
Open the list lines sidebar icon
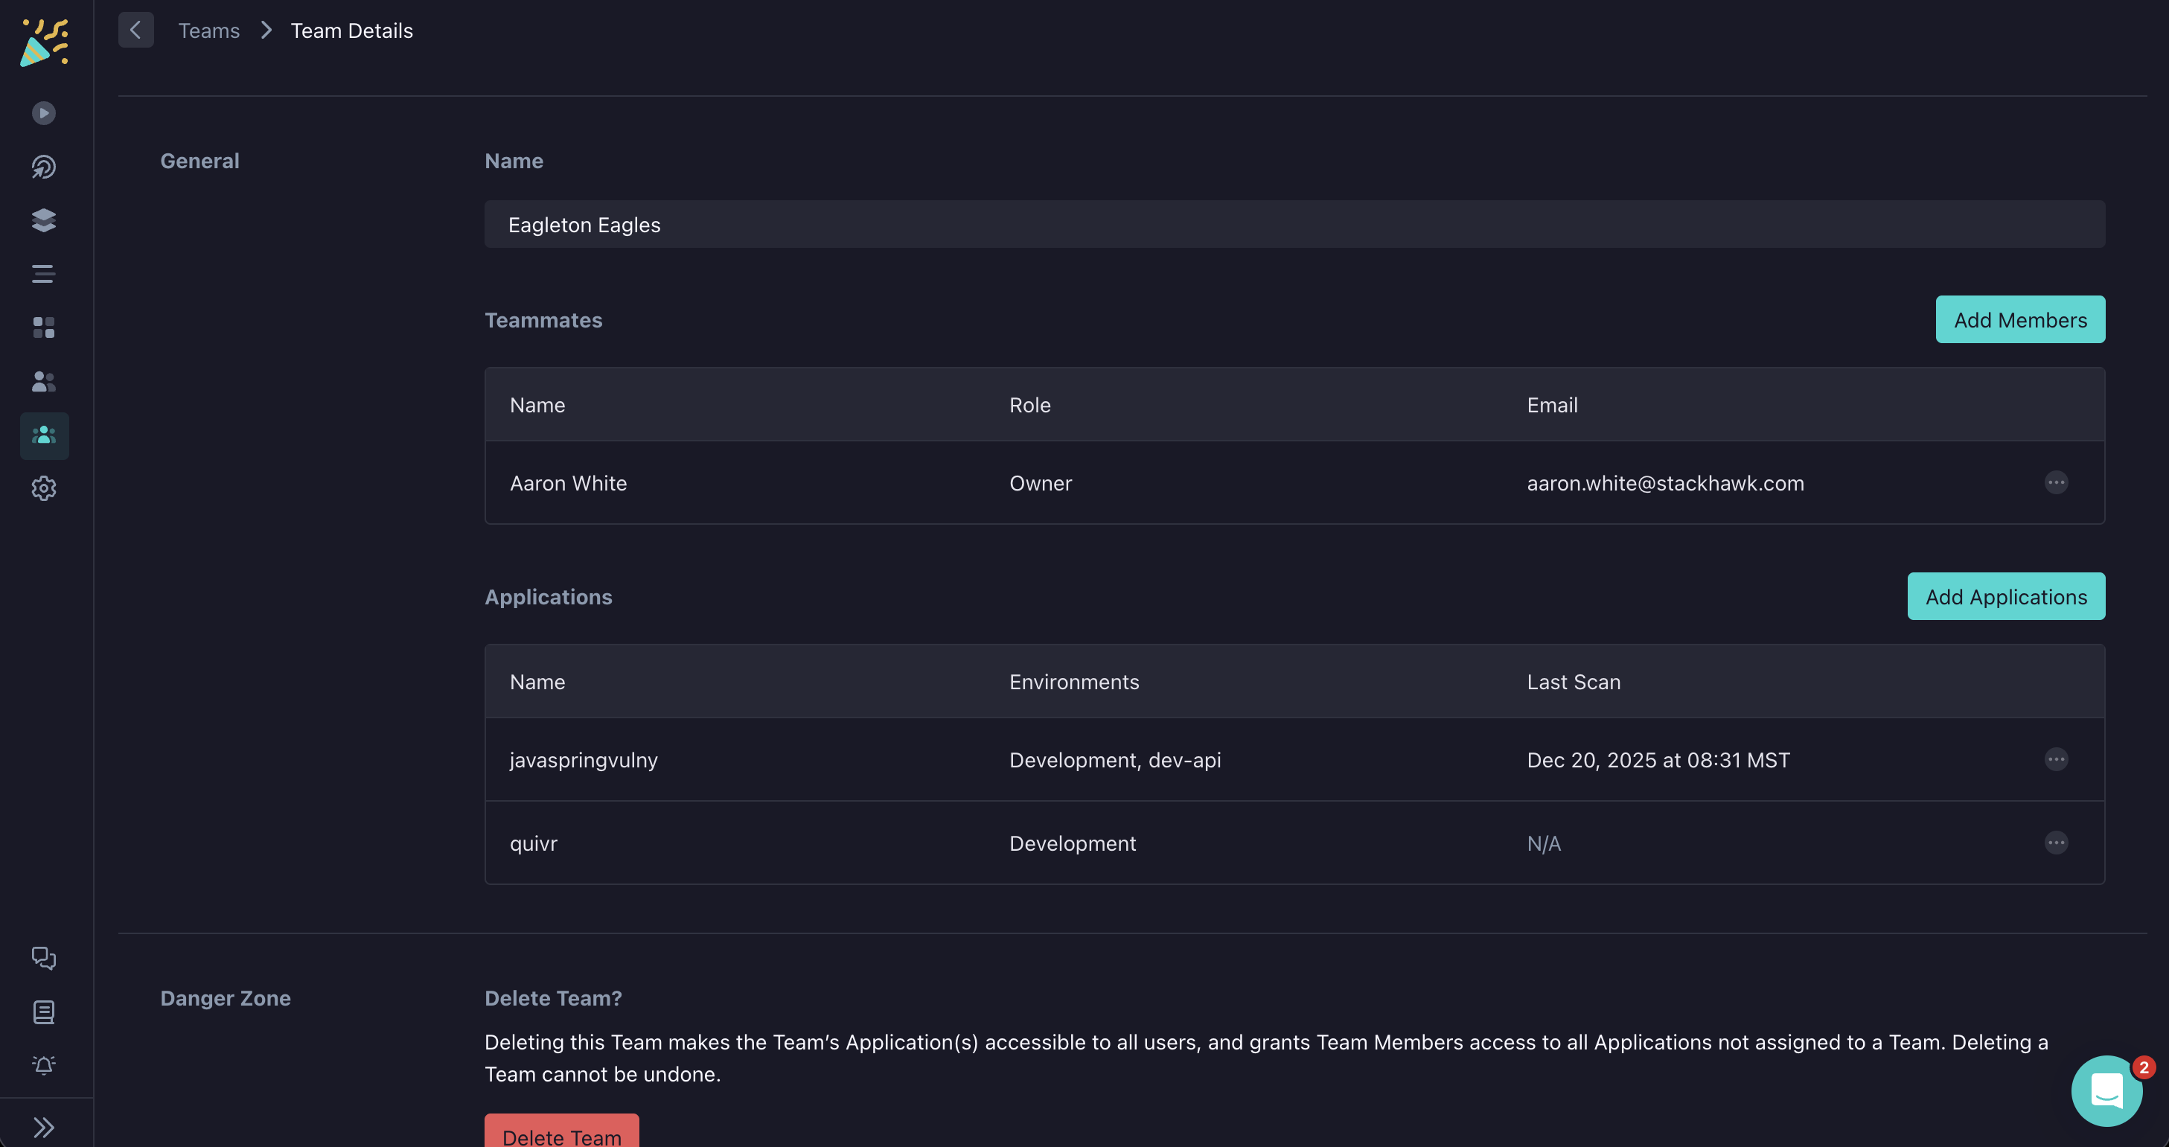coord(44,274)
